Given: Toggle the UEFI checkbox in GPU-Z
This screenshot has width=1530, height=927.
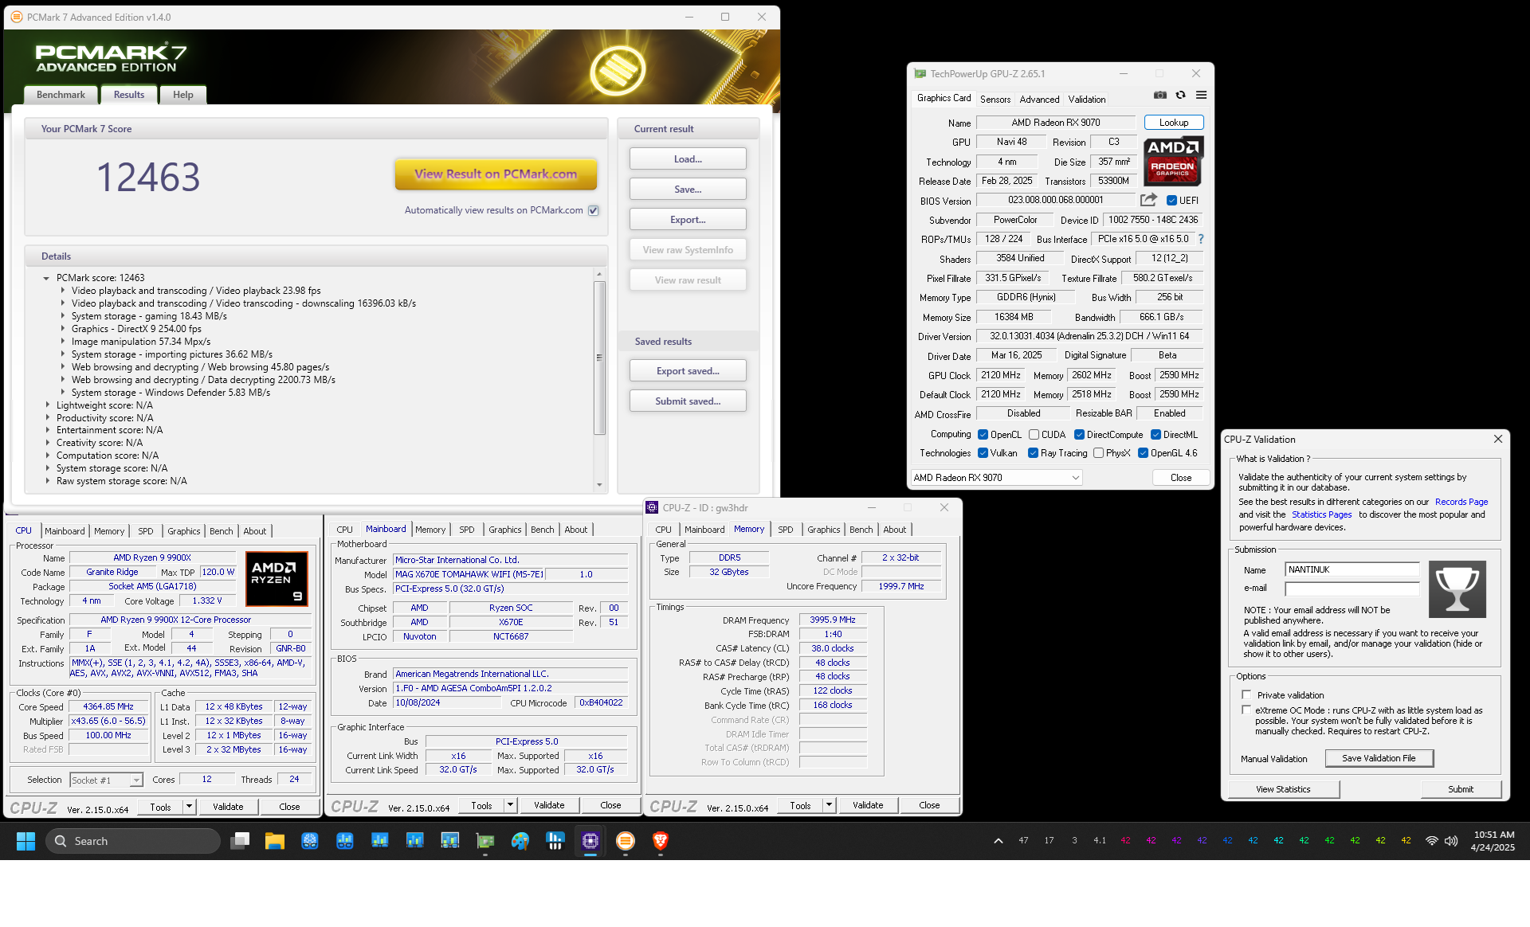Looking at the screenshot, I should 1171,201.
